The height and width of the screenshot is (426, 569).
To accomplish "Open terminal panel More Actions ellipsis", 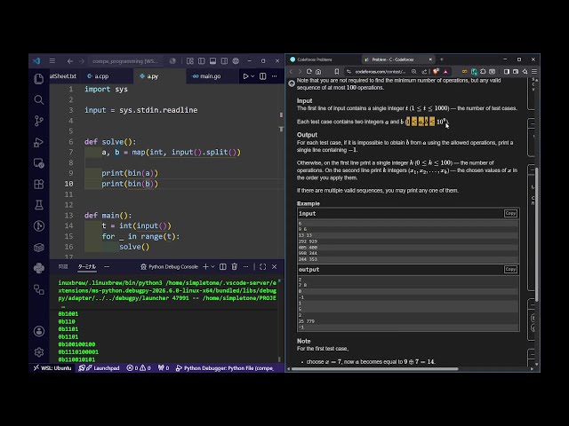I will click(245, 266).
